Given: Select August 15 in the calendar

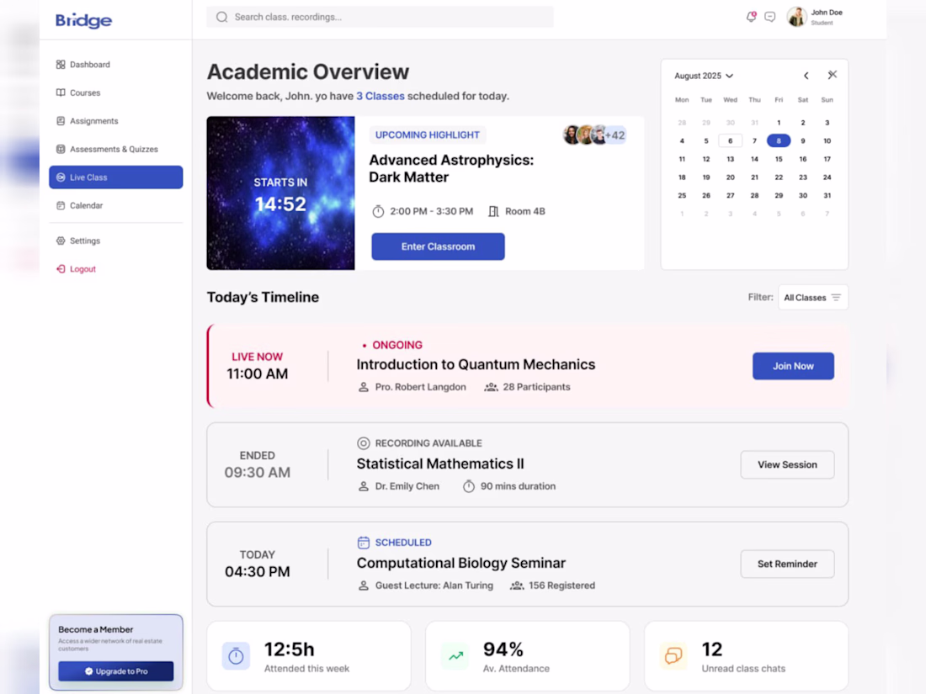Looking at the screenshot, I should [x=779, y=159].
